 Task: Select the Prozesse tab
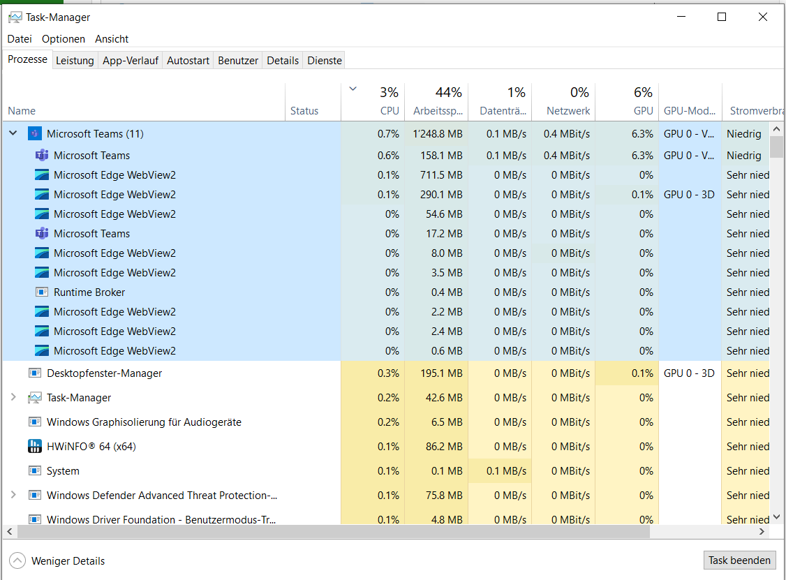click(x=27, y=59)
